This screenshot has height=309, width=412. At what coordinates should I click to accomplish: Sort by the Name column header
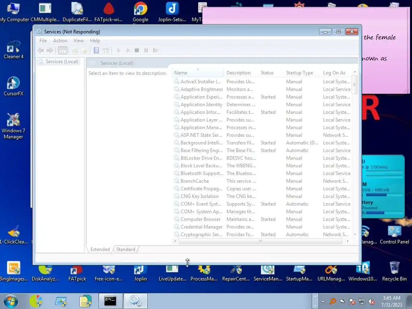pos(198,73)
